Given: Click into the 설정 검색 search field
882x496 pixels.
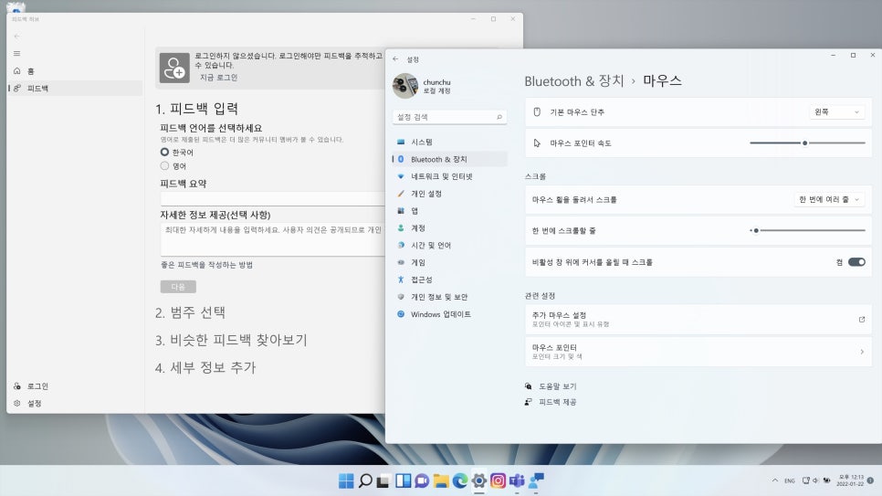Looking at the screenshot, I should (x=449, y=117).
